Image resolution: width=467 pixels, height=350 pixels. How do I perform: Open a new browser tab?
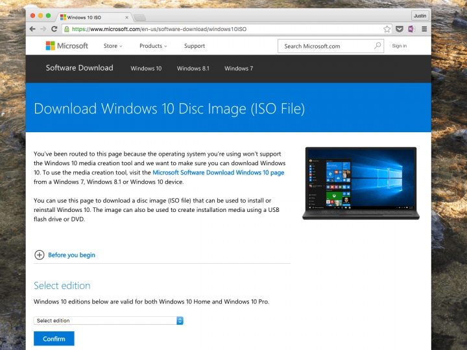(x=139, y=17)
